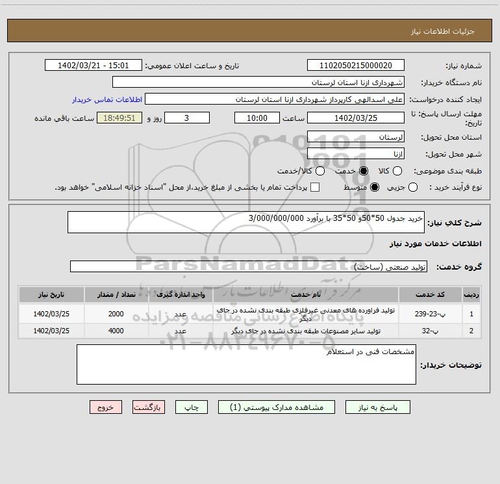Choose the جزیی purchase type radio
The height and width of the screenshot is (484, 500).
(413, 187)
